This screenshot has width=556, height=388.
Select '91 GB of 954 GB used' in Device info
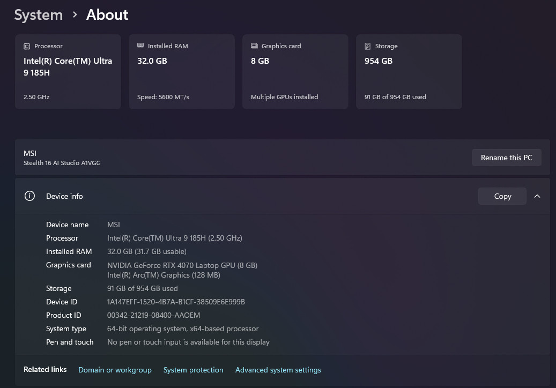click(x=143, y=288)
